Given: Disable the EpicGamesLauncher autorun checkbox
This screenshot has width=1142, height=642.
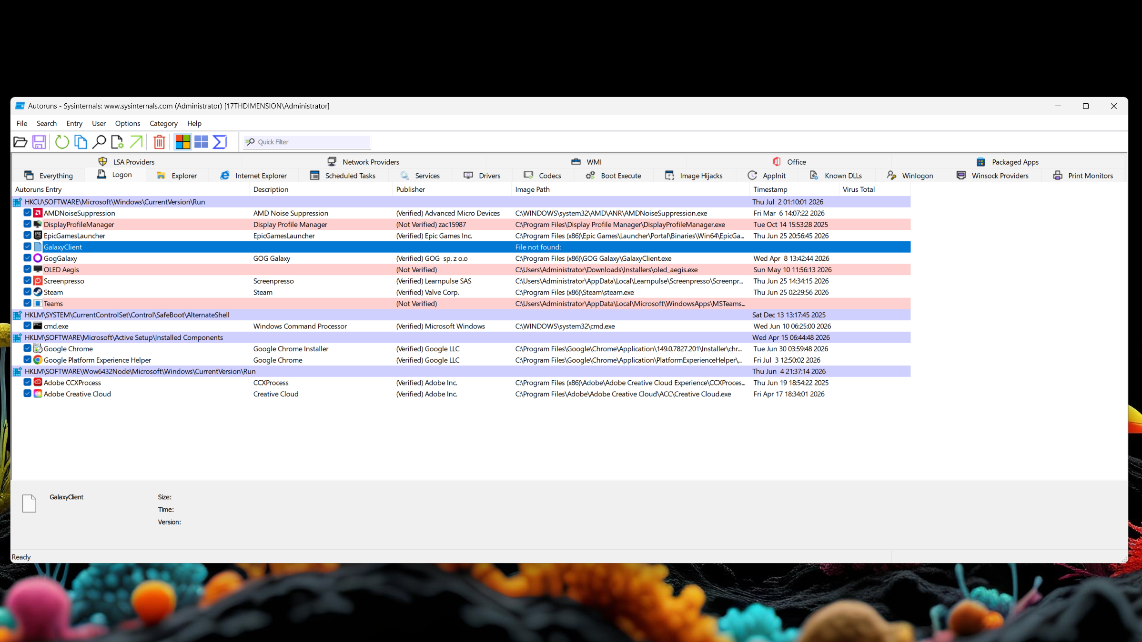Looking at the screenshot, I should point(27,236).
